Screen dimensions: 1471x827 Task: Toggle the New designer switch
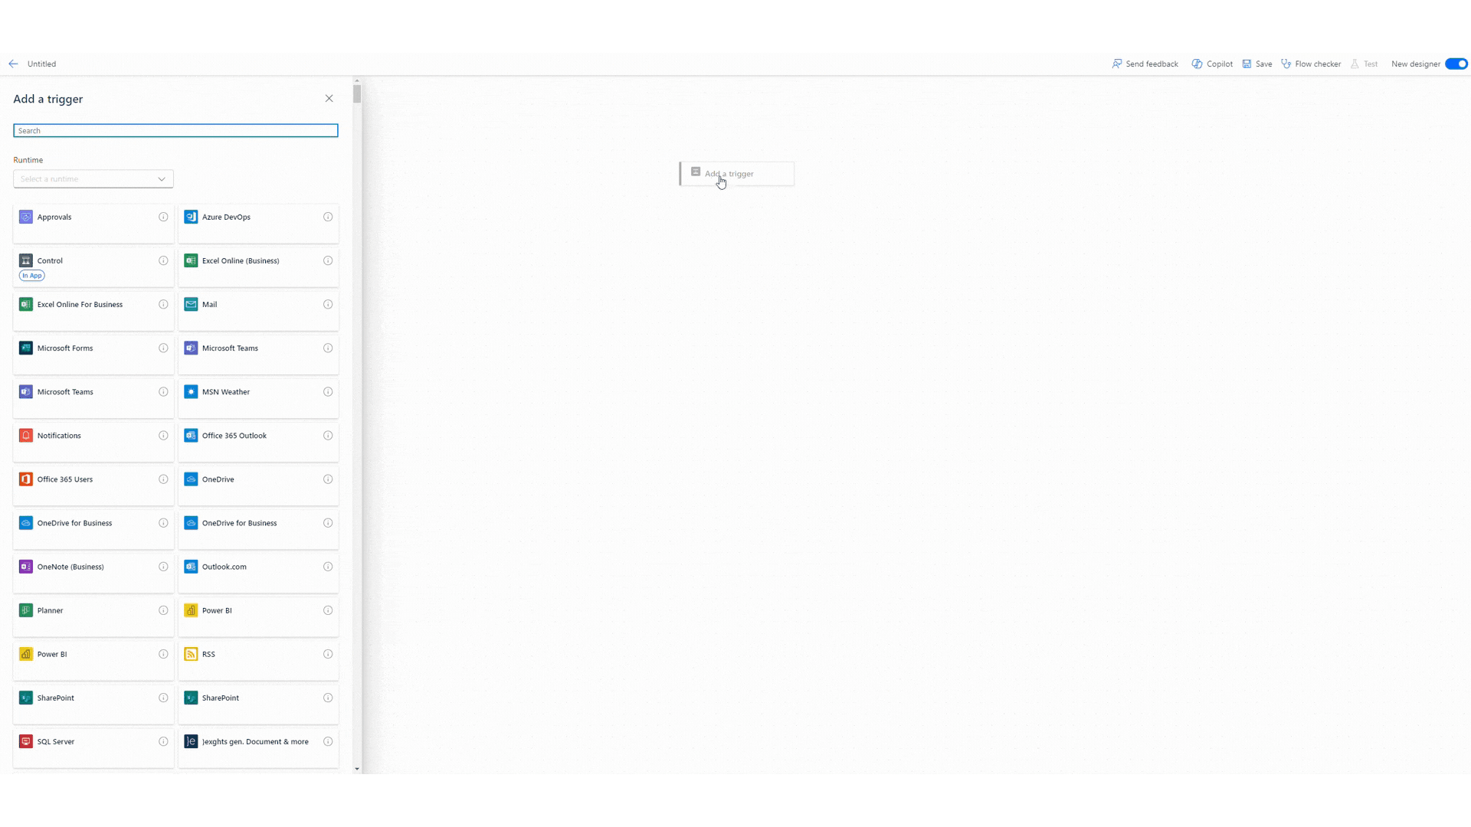1456,64
